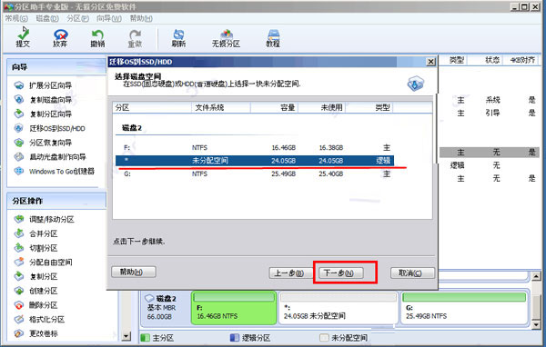Click the sidebar scroll-down arrow

[x=126, y=336]
